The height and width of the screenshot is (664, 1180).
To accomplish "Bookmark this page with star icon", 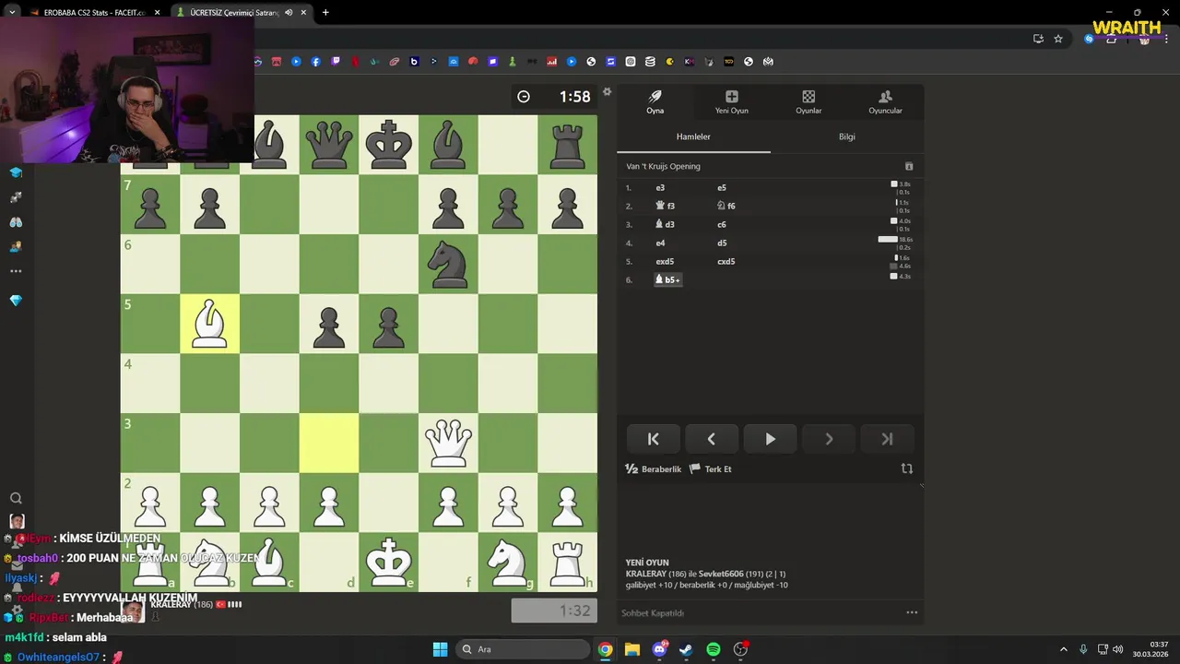I will [1058, 39].
